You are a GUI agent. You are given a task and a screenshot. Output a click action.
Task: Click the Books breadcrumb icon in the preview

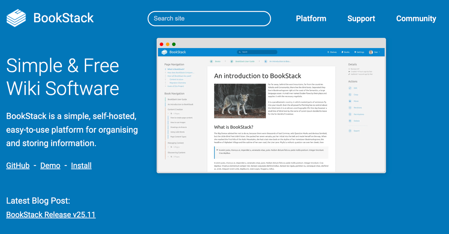211,62
